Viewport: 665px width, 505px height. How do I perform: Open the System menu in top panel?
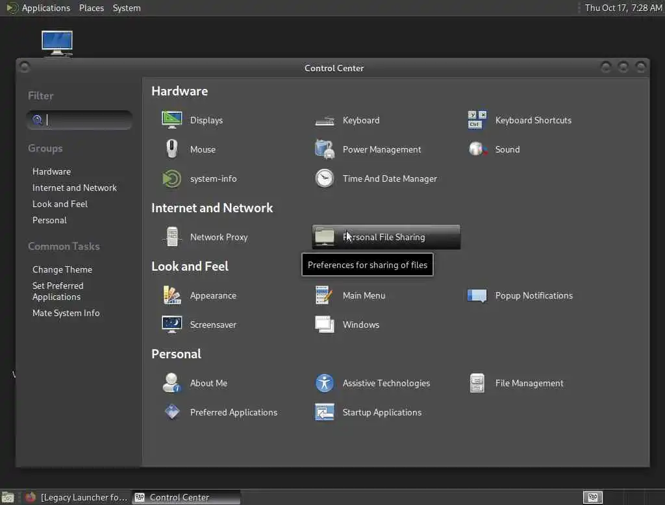127,8
